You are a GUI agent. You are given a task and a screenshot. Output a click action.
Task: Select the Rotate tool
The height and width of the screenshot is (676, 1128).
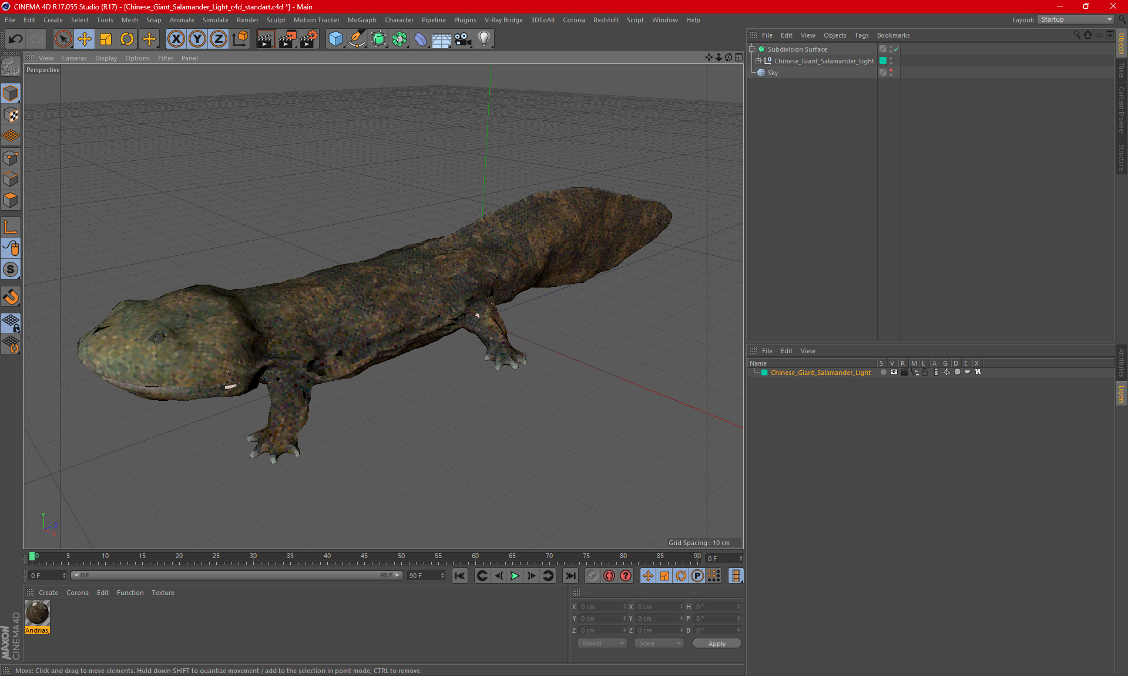[127, 39]
